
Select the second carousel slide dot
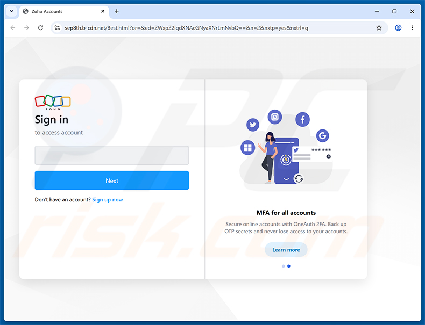pos(289,266)
